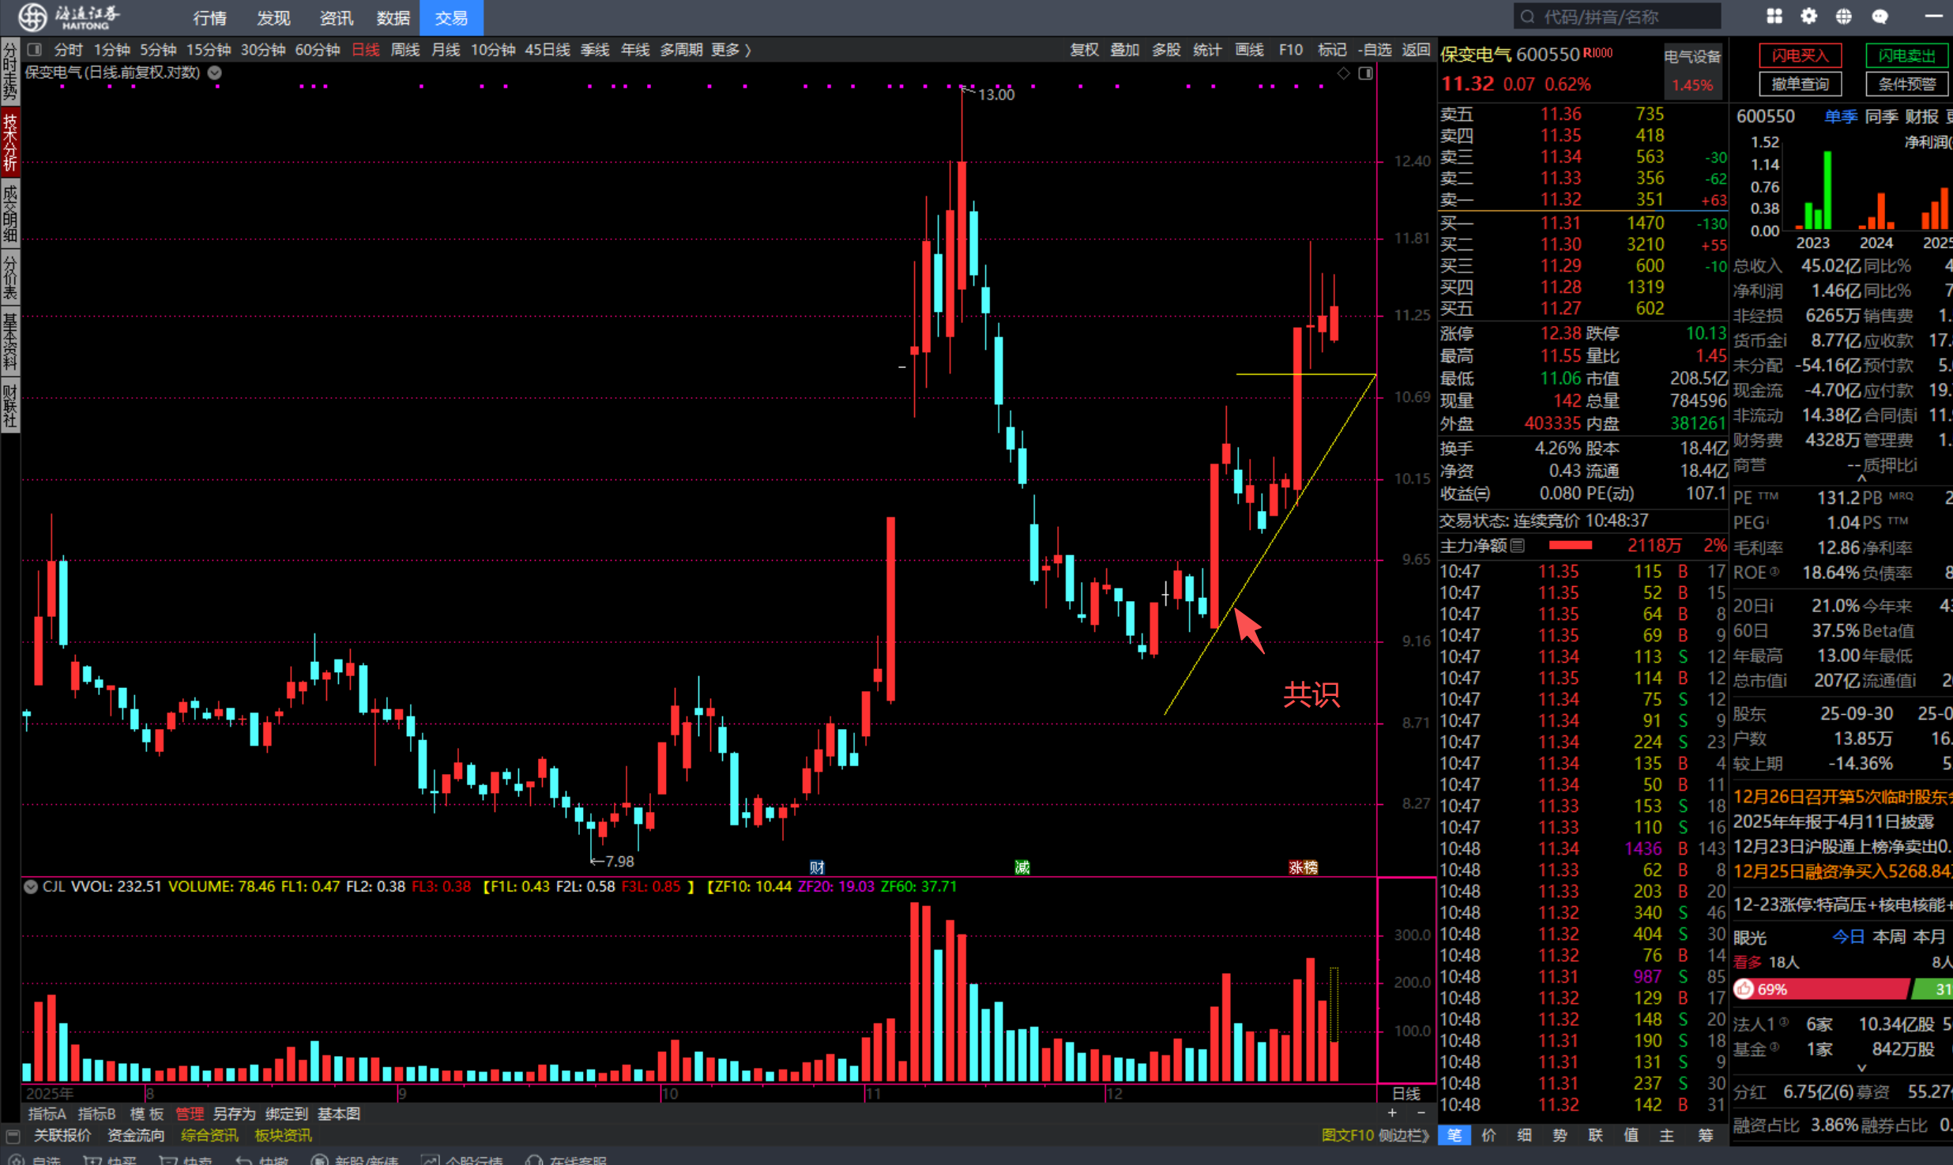
Task: Toggle the checkbox left of 分时 period
Action: (x=35, y=50)
